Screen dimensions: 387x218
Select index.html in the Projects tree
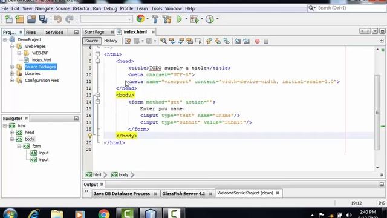pos(42,60)
